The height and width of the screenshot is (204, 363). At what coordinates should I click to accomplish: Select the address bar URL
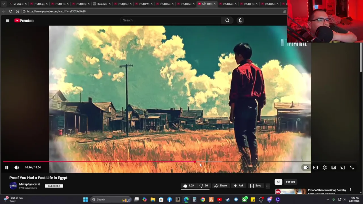[56, 11]
